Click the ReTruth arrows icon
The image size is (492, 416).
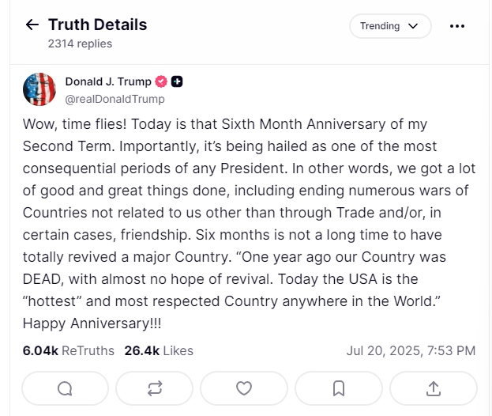point(154,388)
